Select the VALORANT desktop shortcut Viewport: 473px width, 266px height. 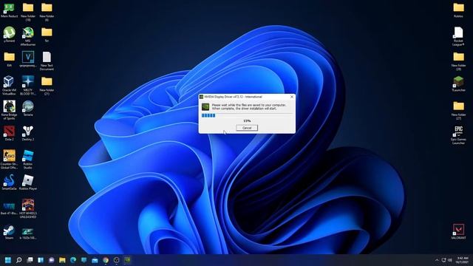[x=458, y=231]
